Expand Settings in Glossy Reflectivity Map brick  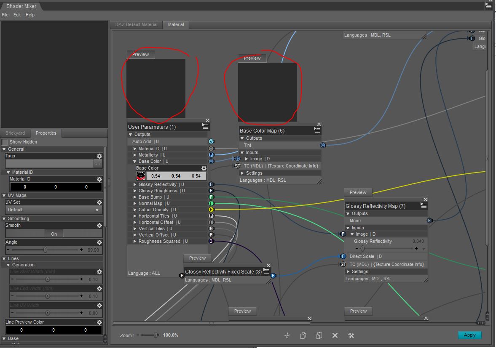348,271
